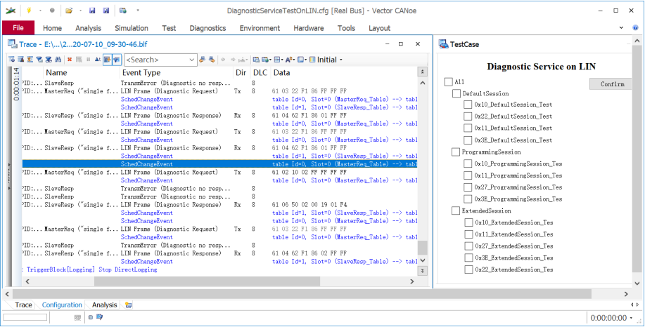Minimize the Trace window with its dash button
Image resolution: width=645 pixels, height=327 pixels.
tap(387, 44)
